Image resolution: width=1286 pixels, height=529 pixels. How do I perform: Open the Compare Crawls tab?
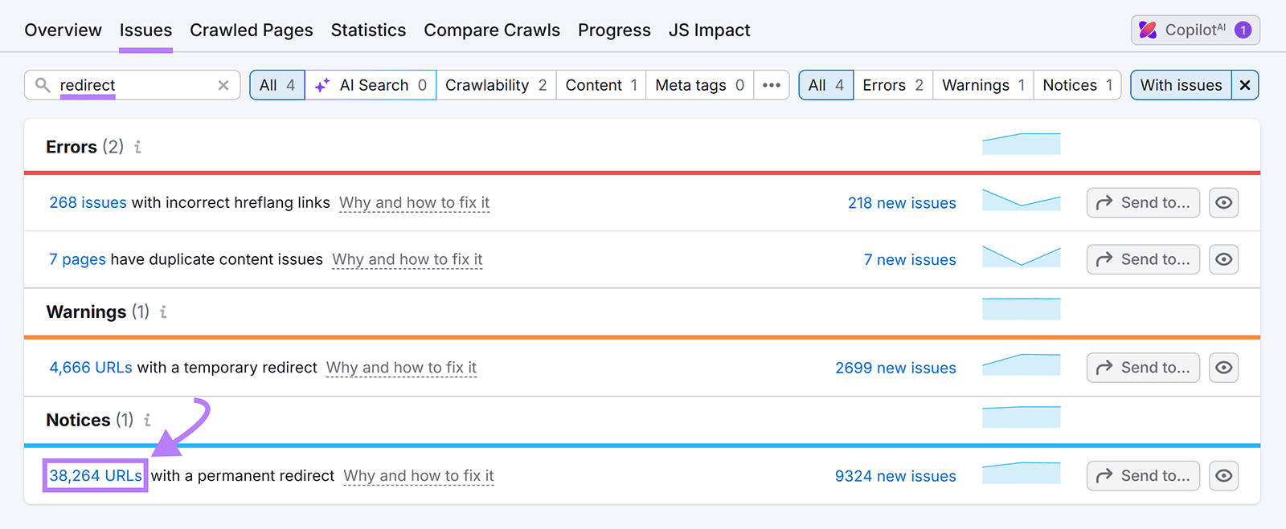[x=492, y=30]
